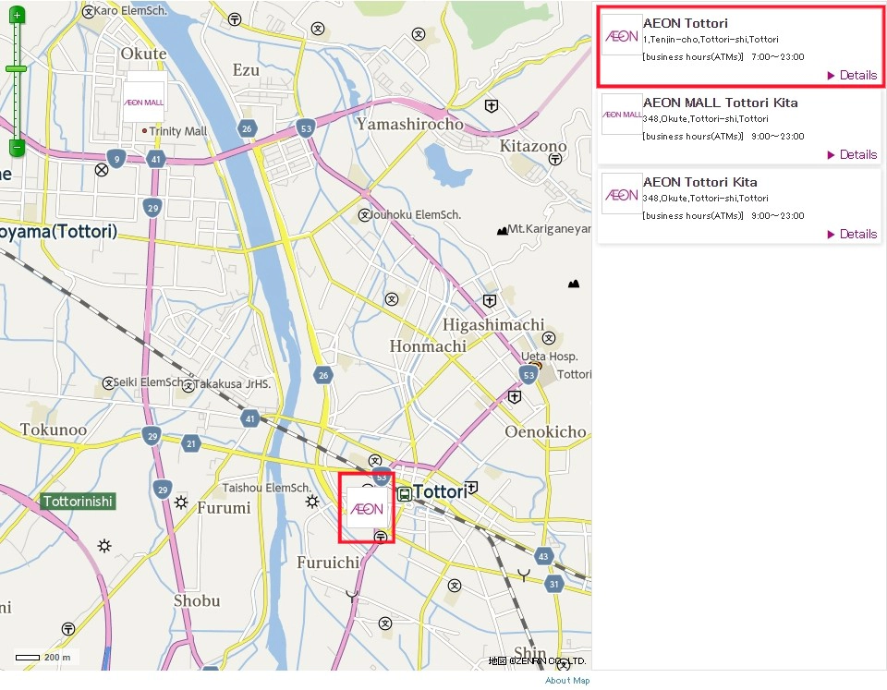Click the Yamashirocho district label
The height and width of the screenshot is (690, 887).
click(x=409, y=124)
